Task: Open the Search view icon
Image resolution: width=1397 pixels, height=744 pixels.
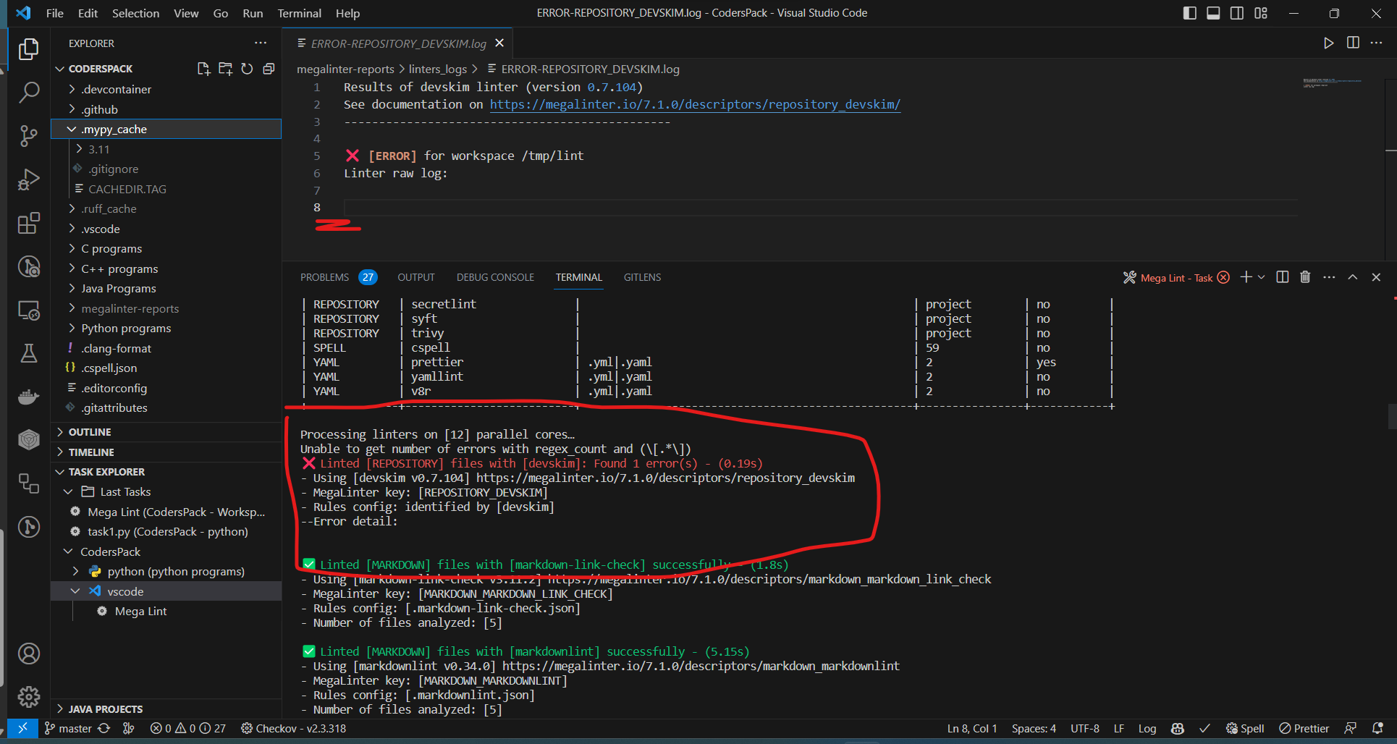Action: click(28, 93)
